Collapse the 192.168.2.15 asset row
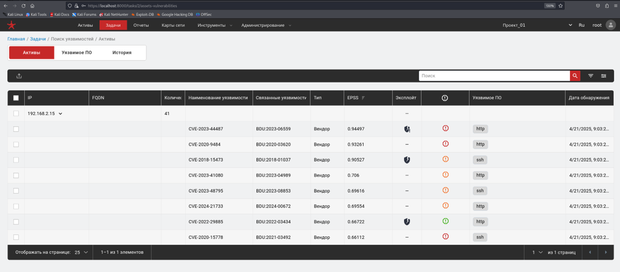Screen dimensions: 620x272 pos(61,114)
